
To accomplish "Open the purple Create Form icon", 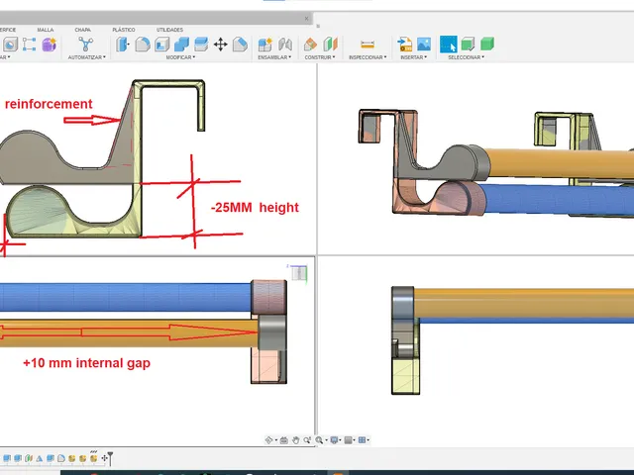I will click(49, 44).
